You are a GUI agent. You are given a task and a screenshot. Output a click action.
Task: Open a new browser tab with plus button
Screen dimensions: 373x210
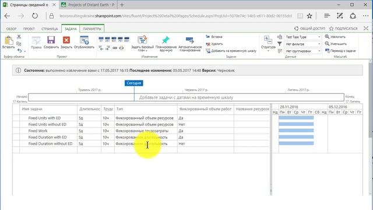pos(122,5)
